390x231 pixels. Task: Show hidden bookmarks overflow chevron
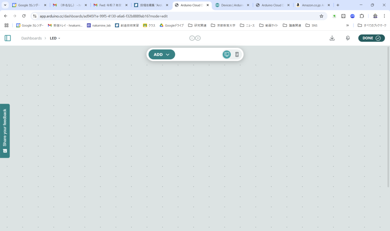(x=347, y=25)
